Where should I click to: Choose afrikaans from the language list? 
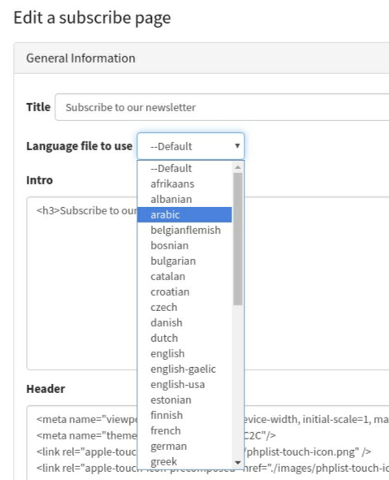coord(185,184)
